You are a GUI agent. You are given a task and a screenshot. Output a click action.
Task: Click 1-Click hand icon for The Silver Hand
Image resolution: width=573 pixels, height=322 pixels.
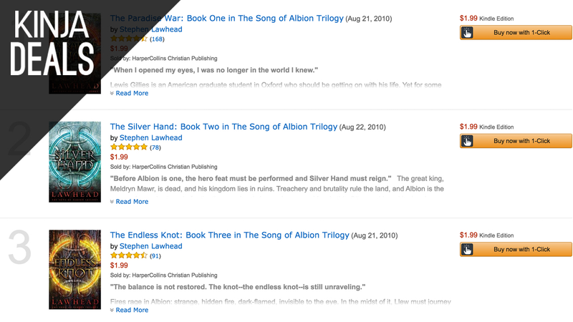click(467, 141)
